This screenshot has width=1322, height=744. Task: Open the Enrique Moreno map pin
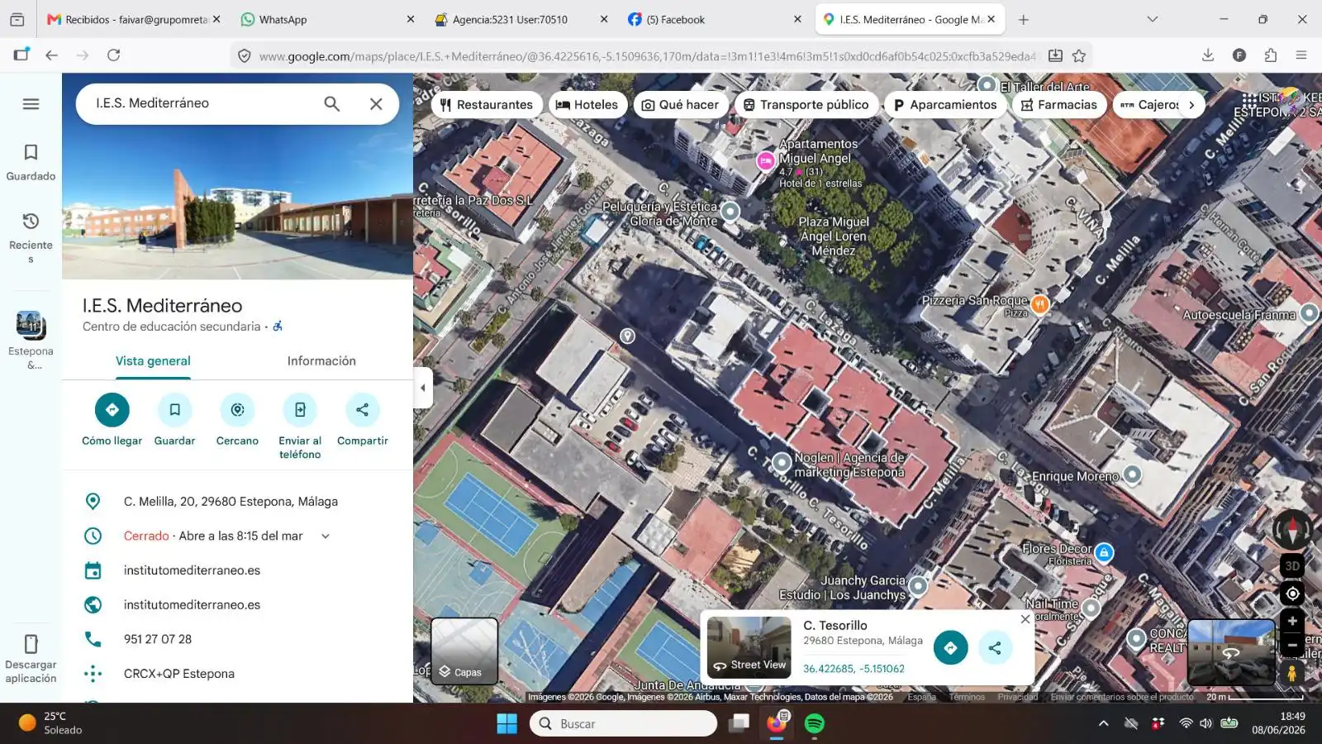click(1133, 475)
